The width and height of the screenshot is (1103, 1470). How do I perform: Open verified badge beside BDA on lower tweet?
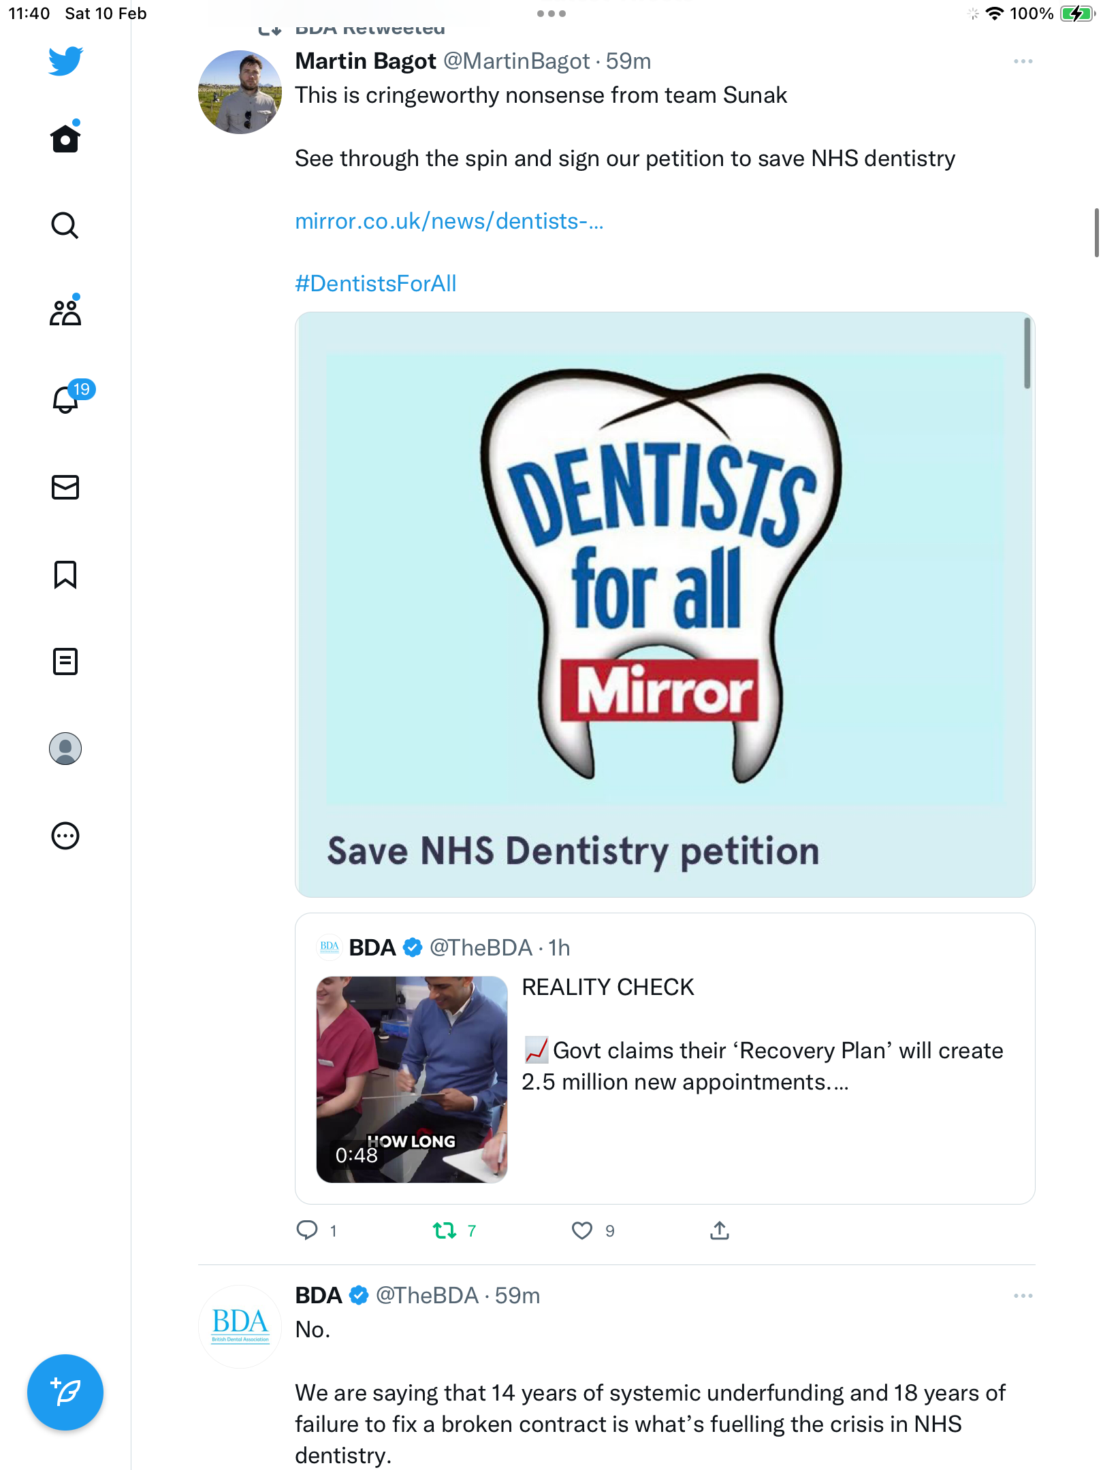(x=359, y=1296)
